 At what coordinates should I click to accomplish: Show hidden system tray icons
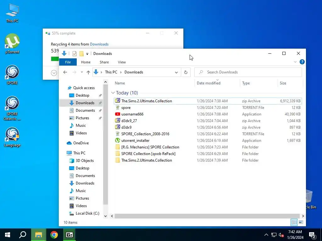[x=266, y=235]
